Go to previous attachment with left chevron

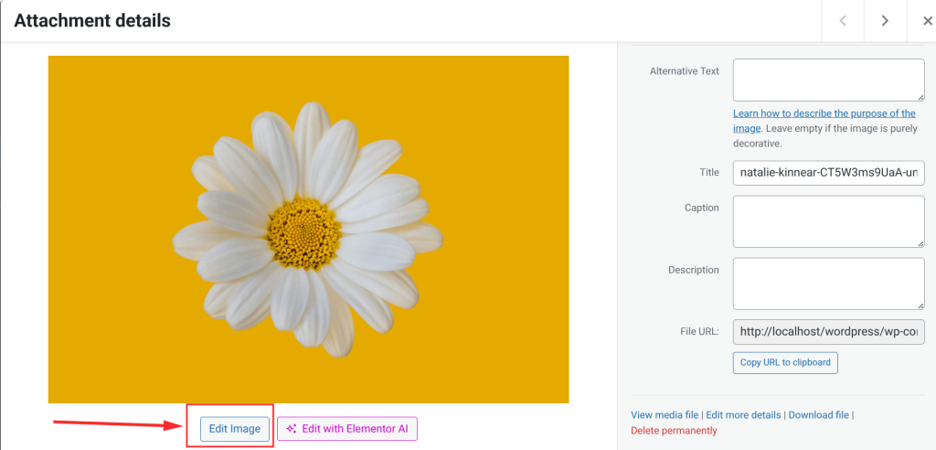click(842, 21)
